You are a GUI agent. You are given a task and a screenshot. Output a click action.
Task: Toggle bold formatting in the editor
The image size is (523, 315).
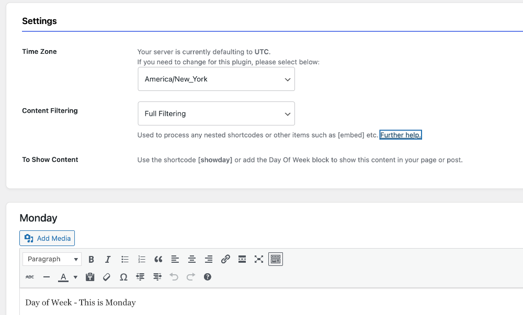[92, 259]
